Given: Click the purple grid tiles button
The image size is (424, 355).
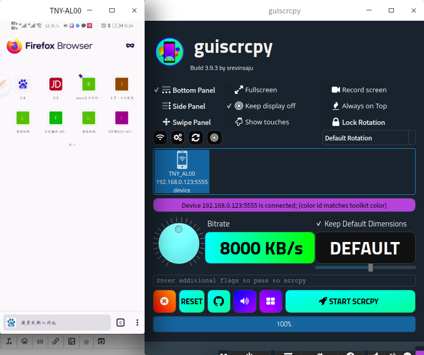Looking at the screenshot, I should 271,301.
